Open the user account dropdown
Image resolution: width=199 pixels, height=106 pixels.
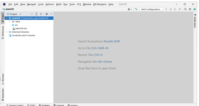click(x=130, y=9)
